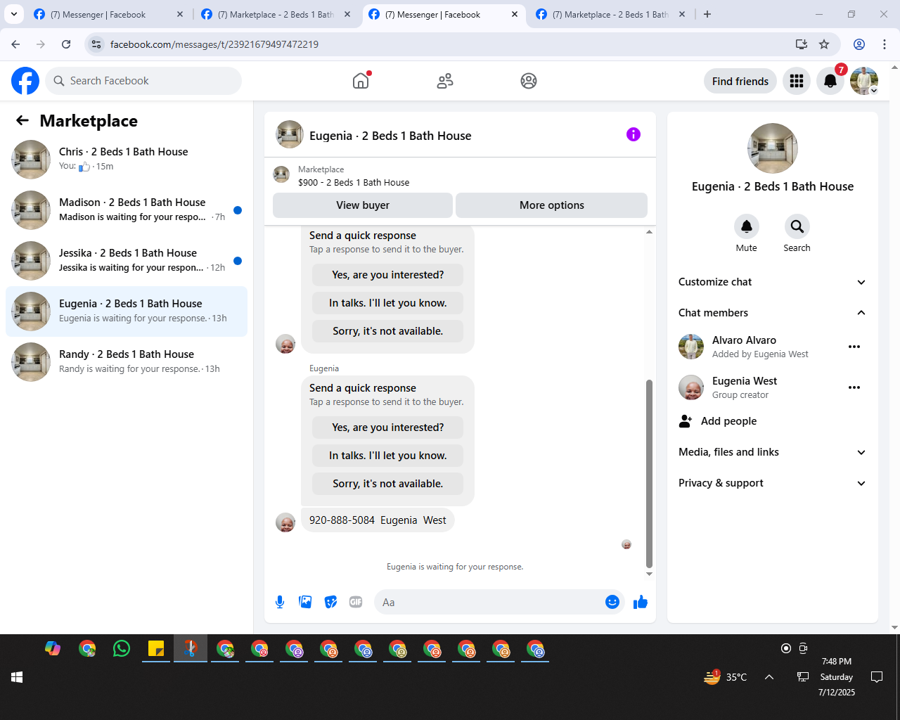
Task: Click chat scrollbar down arrow
Action: (649, 574)
